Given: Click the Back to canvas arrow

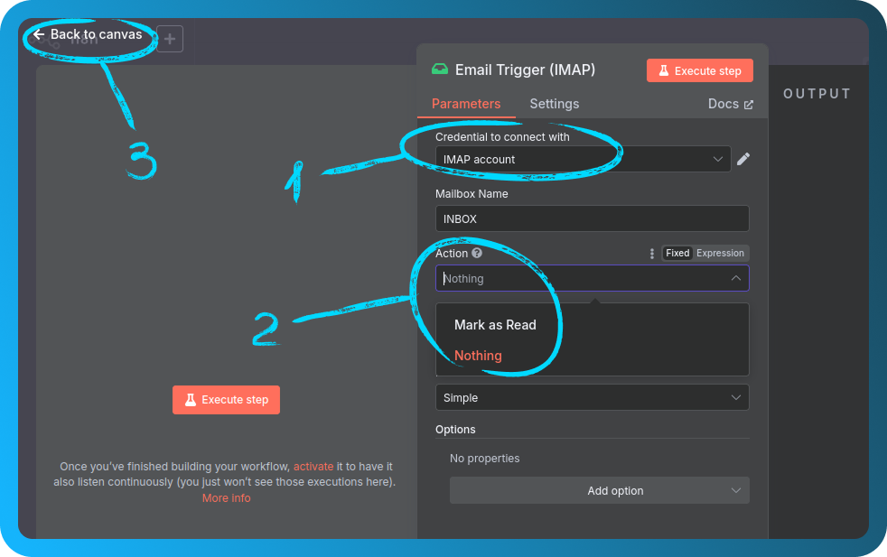Looking at the screenshot, I should 39,34.
